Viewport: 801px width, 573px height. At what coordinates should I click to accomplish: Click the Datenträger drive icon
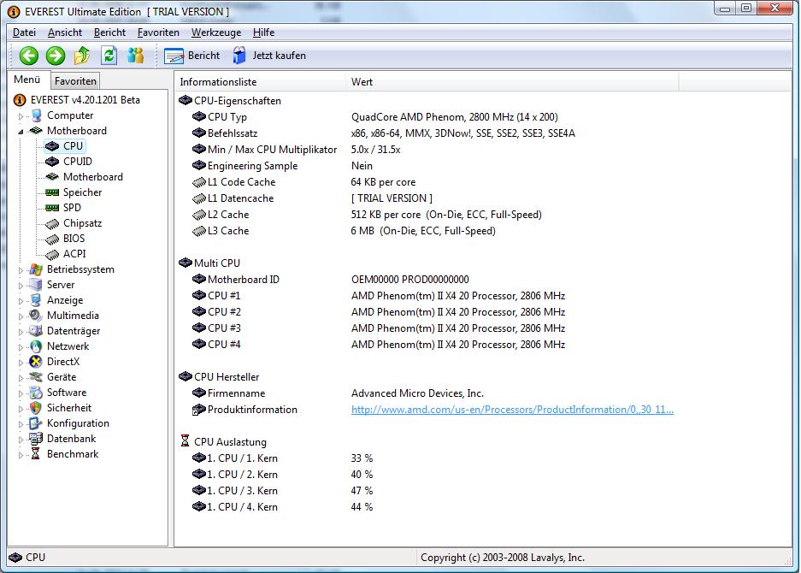tap(36, 331)
